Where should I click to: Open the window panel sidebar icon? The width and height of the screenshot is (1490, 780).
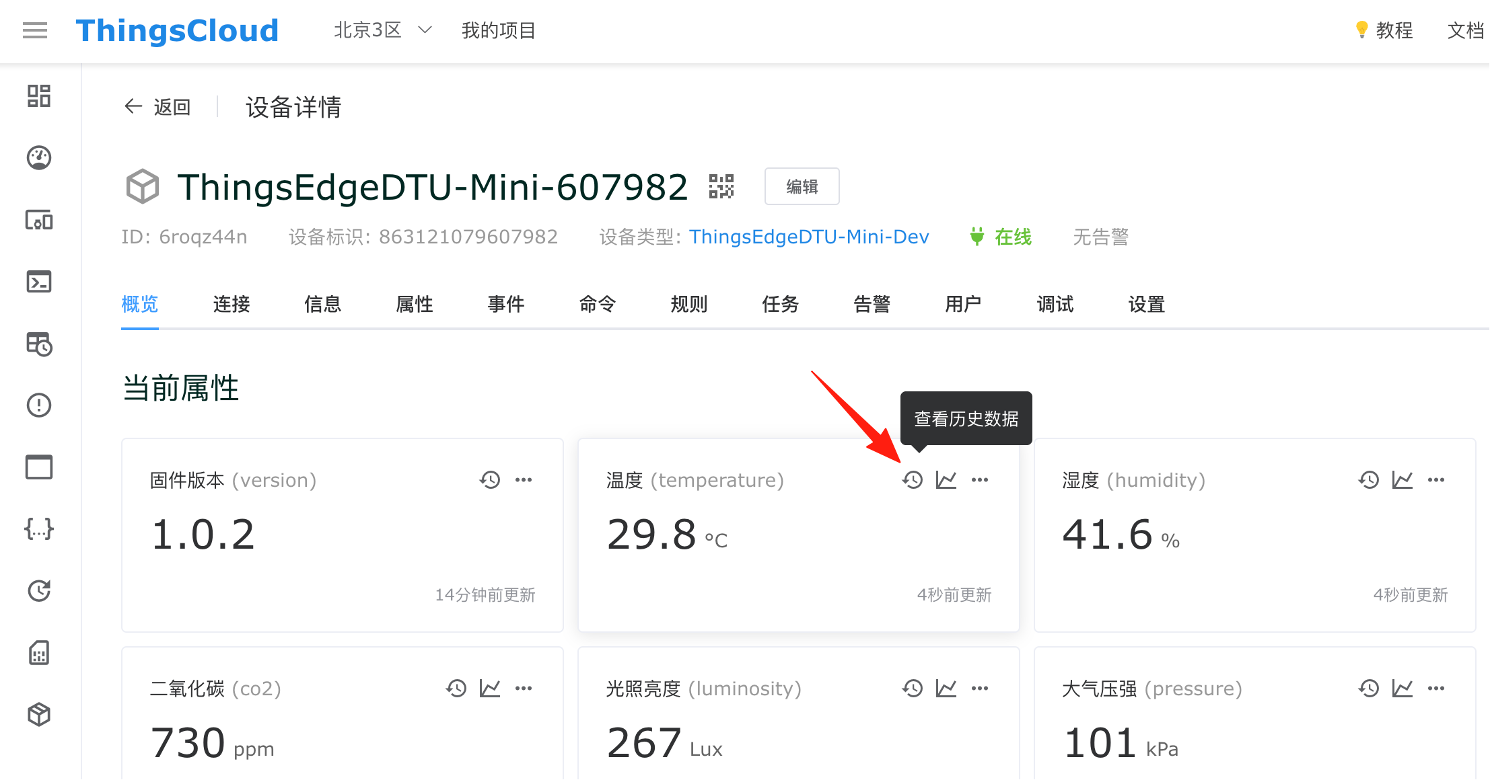click(x=39, y=467)
